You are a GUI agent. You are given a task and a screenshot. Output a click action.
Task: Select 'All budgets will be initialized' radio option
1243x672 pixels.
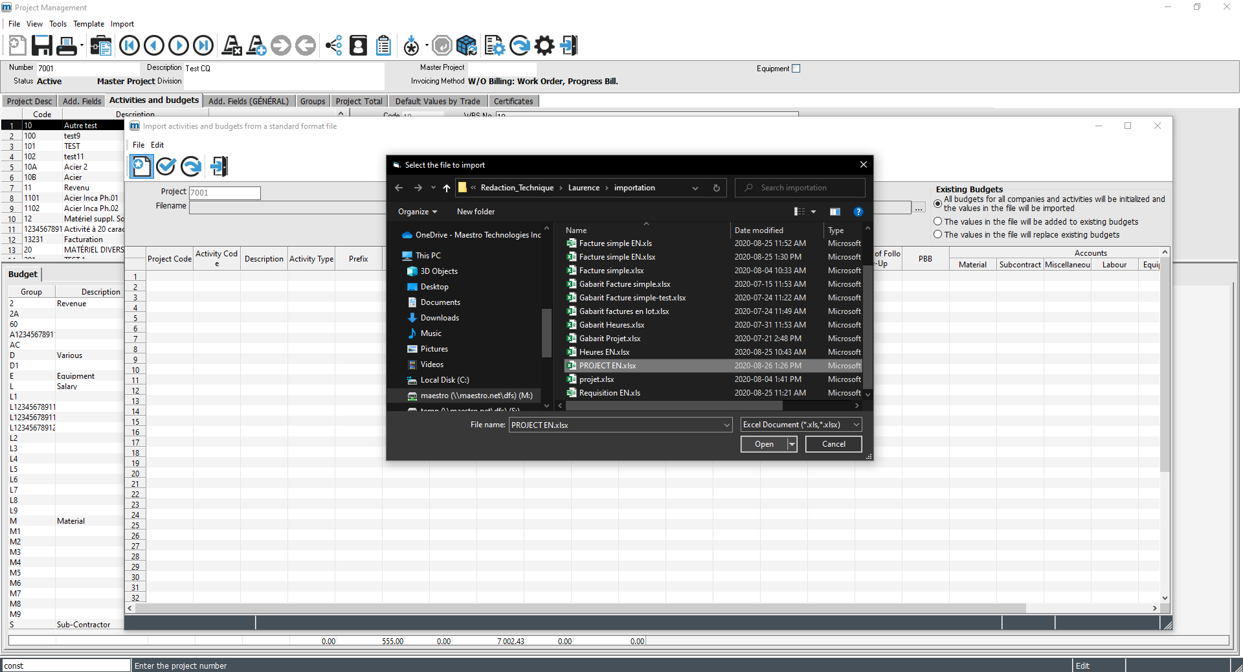pos(938,204)
